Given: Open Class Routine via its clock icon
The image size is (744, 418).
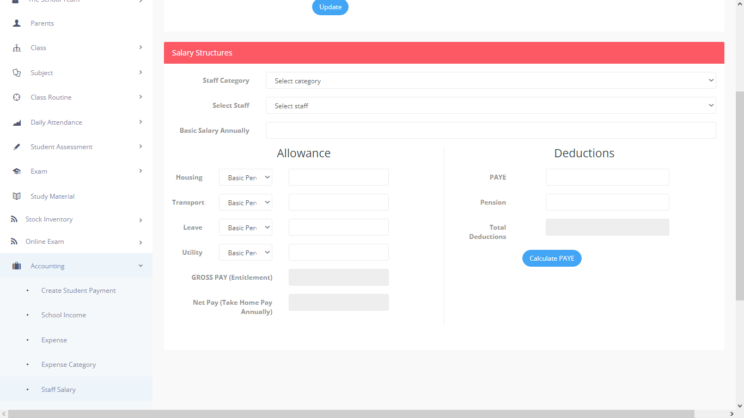Looking at the screenshot, I should click(x=16, y=97).
